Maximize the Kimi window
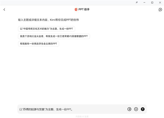Screen dimensions: 164x118 [x=152, y=2]
